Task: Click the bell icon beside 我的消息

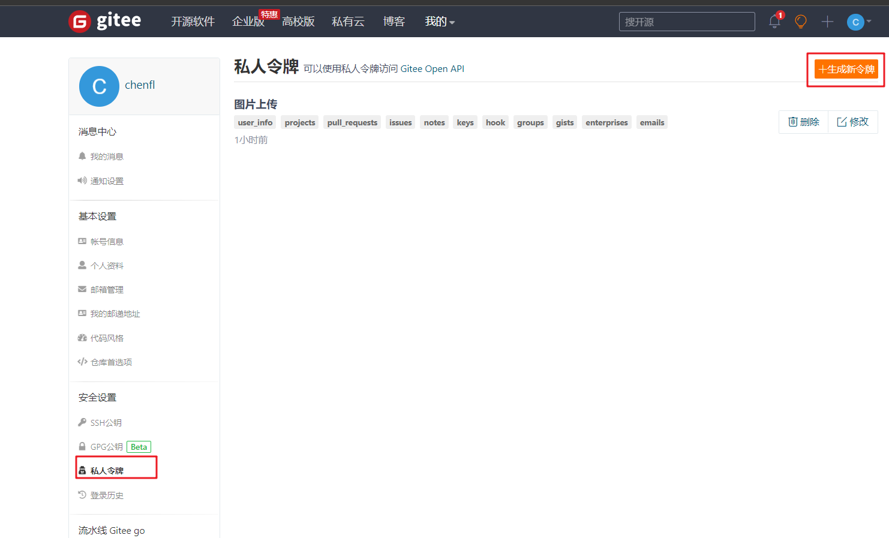Action: (x=82, y=156)
